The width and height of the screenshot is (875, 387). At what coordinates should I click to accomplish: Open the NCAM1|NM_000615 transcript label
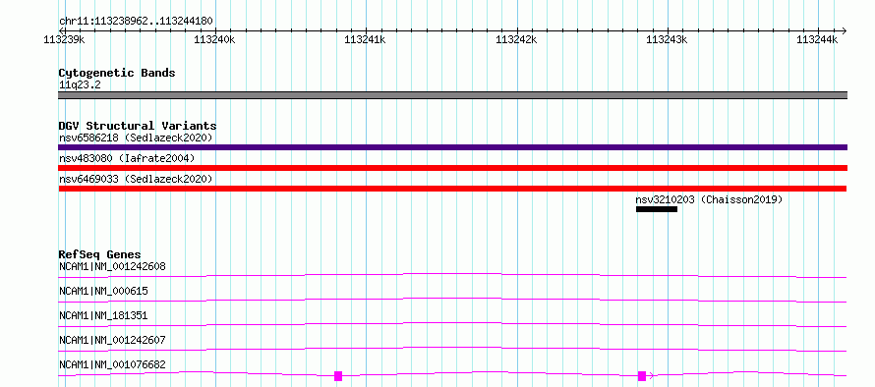(x=103, y=291)
